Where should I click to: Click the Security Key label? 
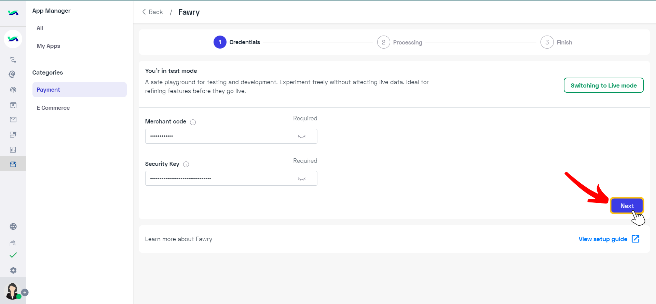point(162,164)
